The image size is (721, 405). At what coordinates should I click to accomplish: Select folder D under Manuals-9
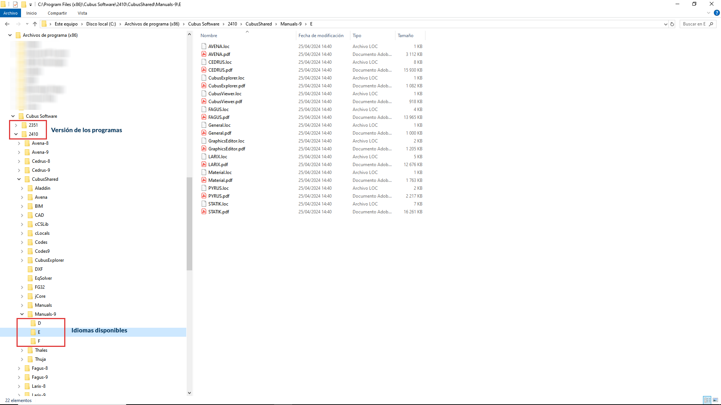click(x=39, y=323)
